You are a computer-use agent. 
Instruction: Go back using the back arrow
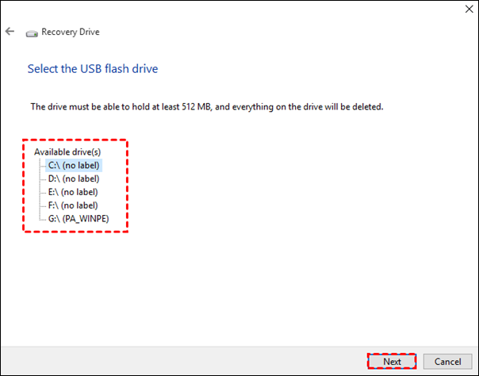tap(10, 32)
